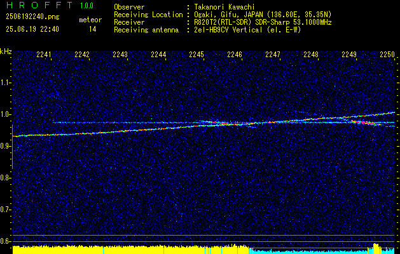Click time marker 2246
This screenshot has width=400, height=254.
[235, 54]
